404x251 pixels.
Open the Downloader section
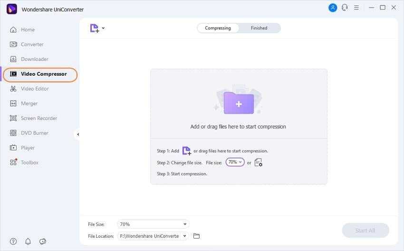34,59
